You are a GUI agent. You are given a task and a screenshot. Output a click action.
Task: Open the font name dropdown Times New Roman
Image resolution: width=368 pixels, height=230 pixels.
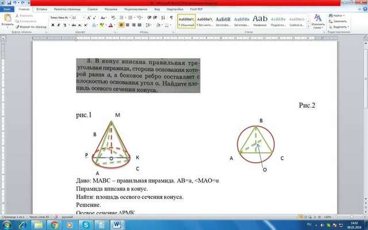[x=60, y=18]
